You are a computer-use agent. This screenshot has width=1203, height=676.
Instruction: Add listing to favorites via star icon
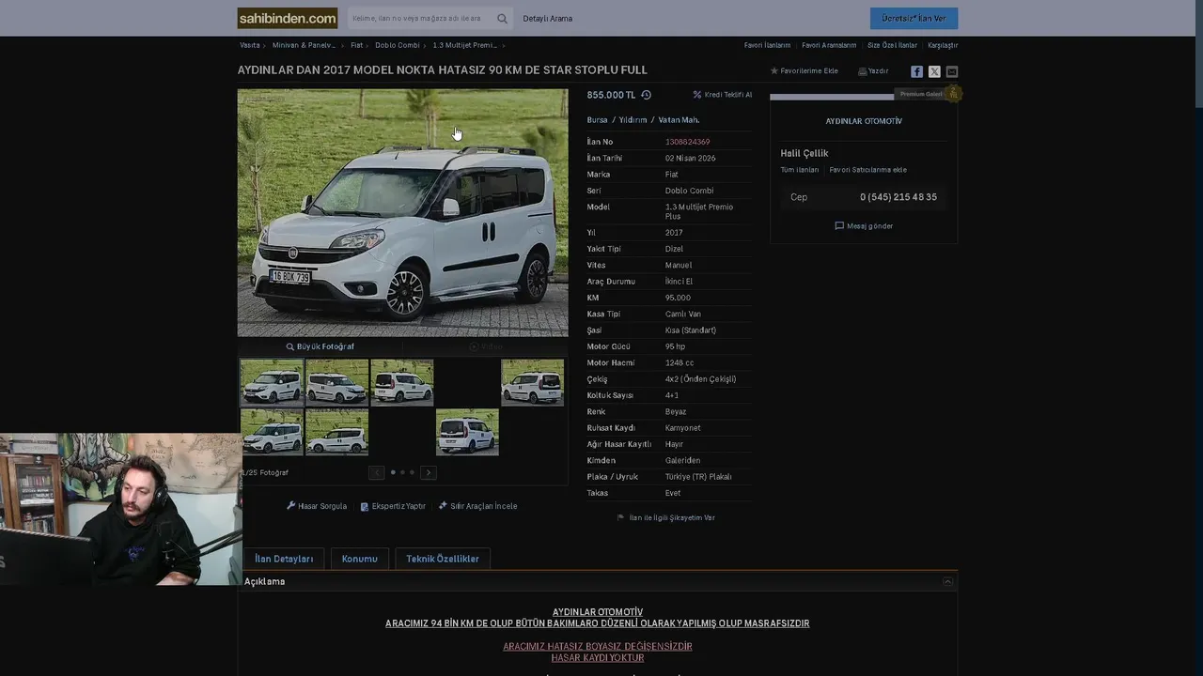click(774, 71)
